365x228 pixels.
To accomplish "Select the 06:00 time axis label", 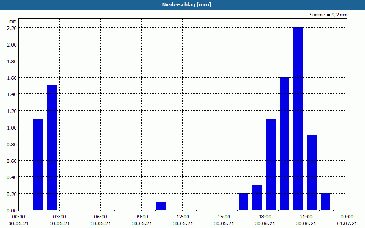I will (100, 217).
